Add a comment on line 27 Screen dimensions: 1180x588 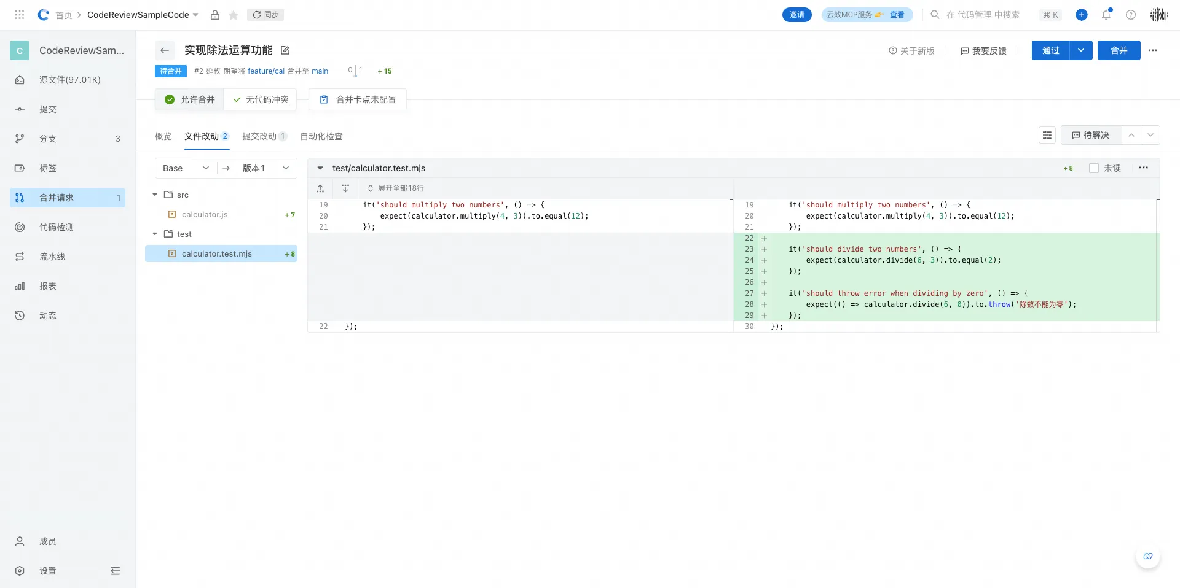(765, 293)
